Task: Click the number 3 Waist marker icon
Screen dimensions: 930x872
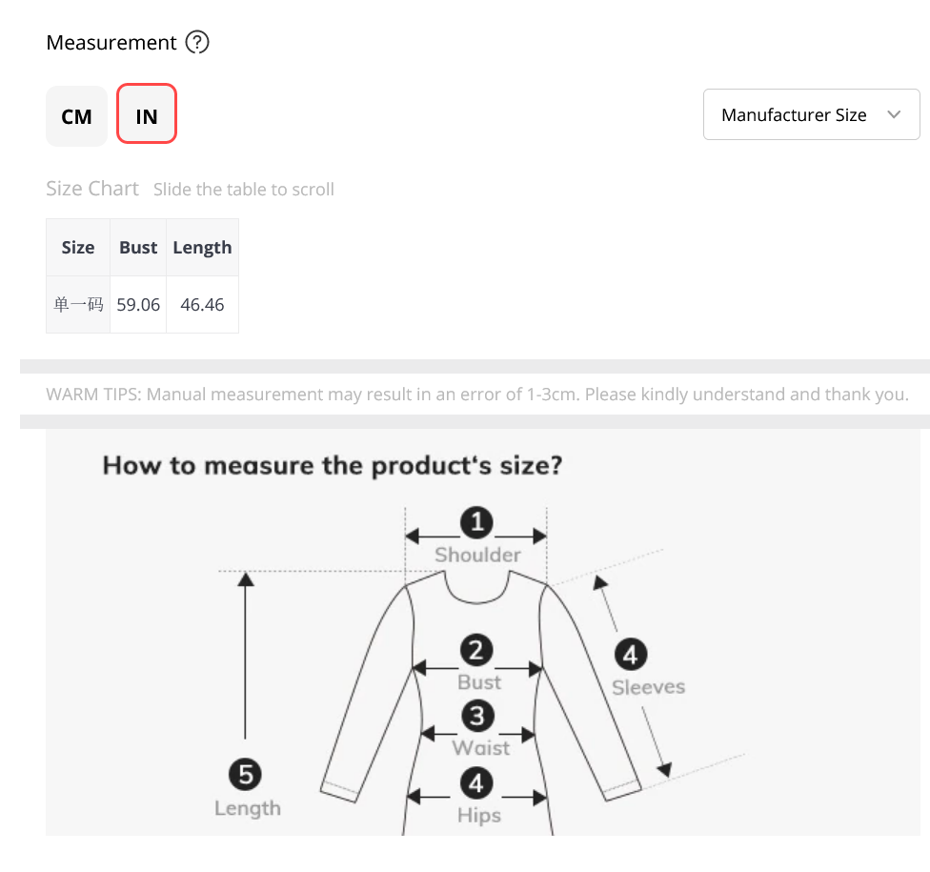Action: point(477,716)
